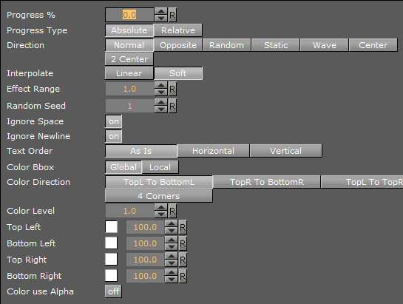
Task: Decrease Bottom Left value with down arrow
Action: coord(172,246)
